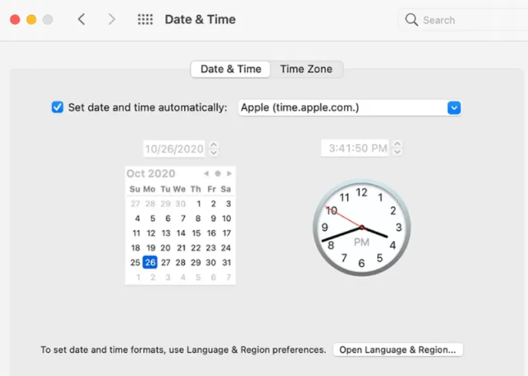Increase time with stepper up arrow

pyautogui.click(x=397, y=144)
